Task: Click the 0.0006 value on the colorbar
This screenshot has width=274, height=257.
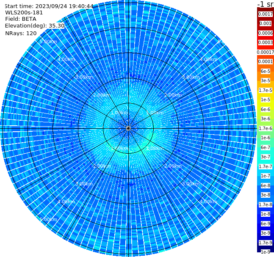Action: 266,33
